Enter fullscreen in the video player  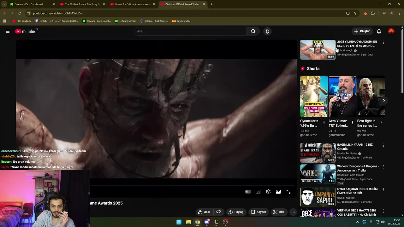coord(288,192)
